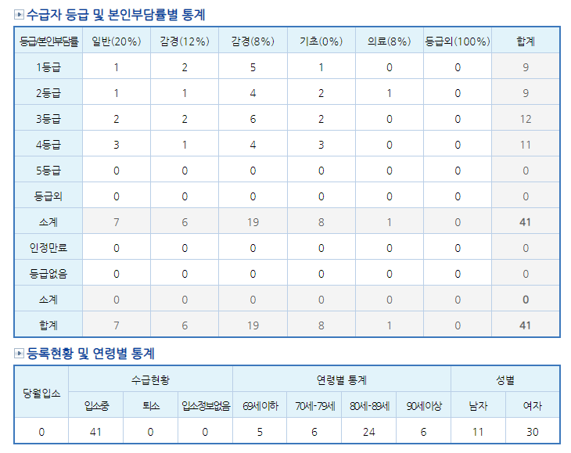The height and width of the screenshot is (453, 571).
Task: Click the 입소정보없음 column header
Action: [206, 405]
